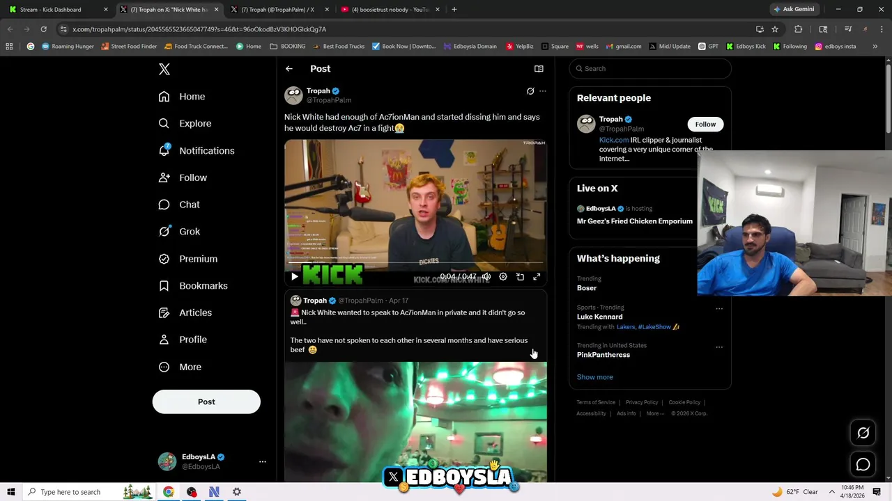Open Terms of Service link
The width and height of the screenshot is (892, 501).
point(596,402)
